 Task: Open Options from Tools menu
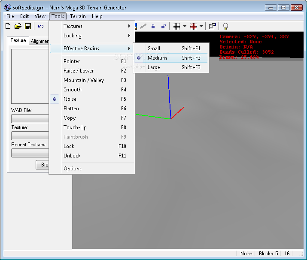[92, 169]
